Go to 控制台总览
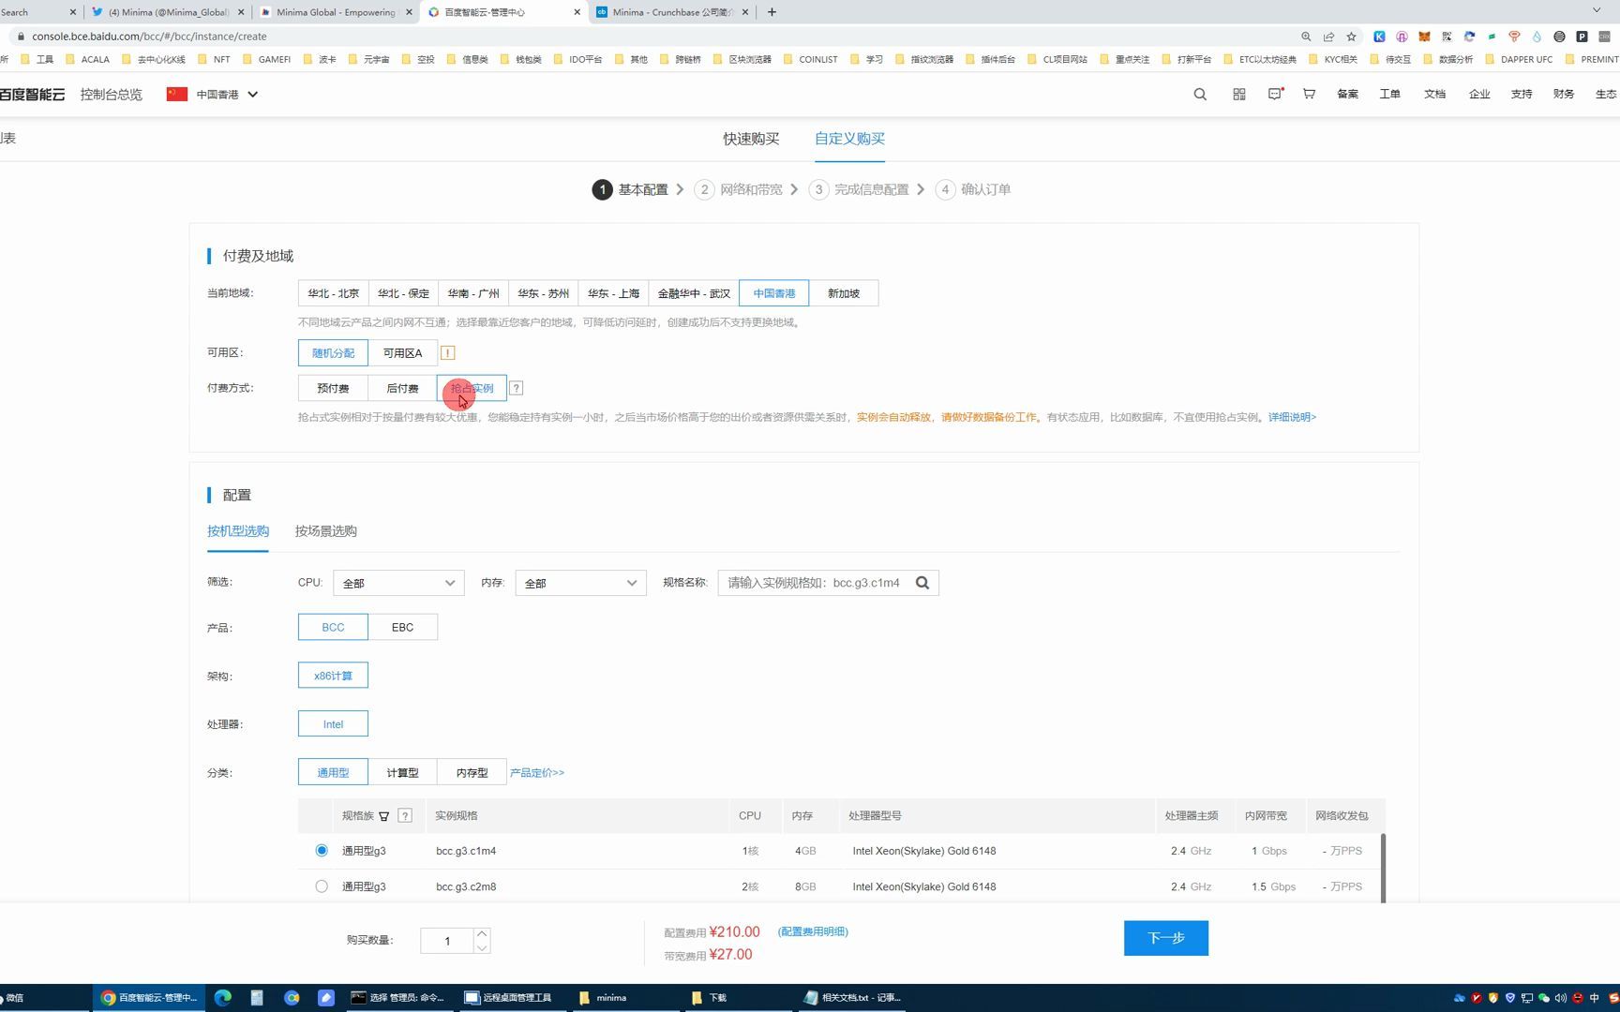Screen dimensions: 1620x1012 [x=112, y=95]
